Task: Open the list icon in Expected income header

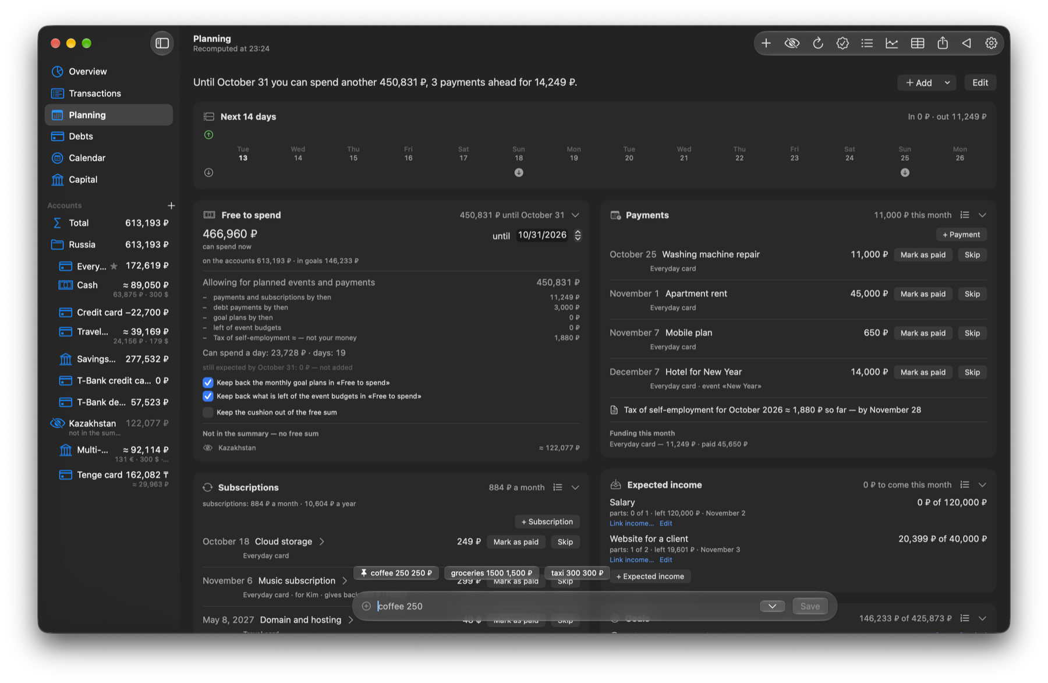Action: click(x=965, y=484)
